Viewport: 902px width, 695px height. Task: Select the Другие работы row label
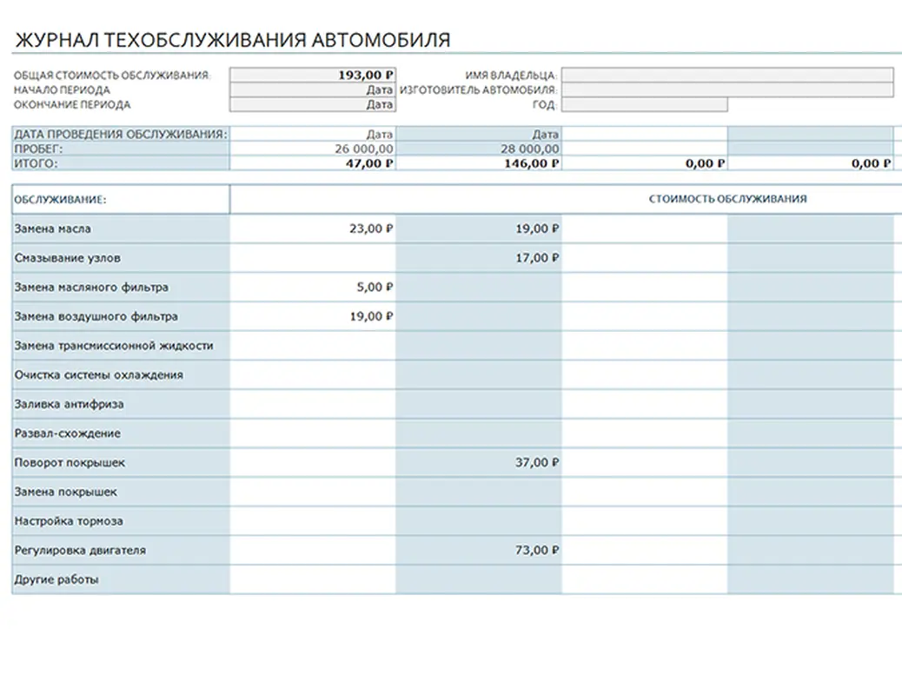point(56,579)
